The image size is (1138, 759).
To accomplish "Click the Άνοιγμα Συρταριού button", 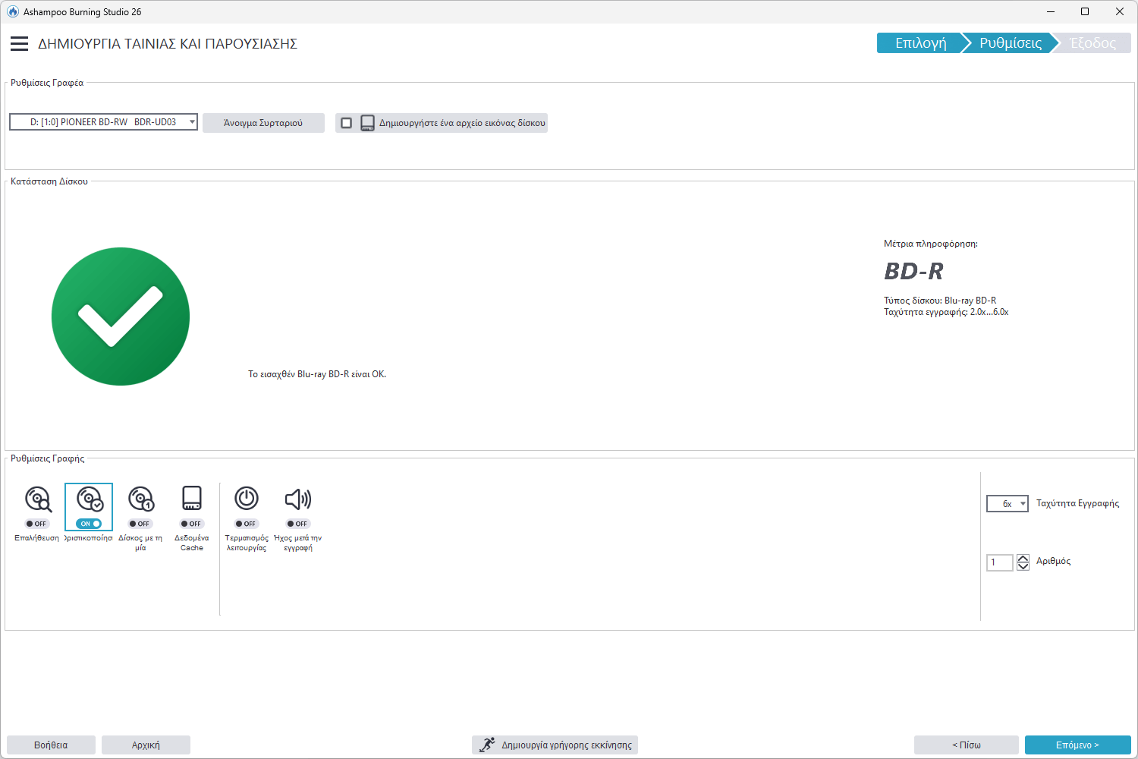I will point(263,123).
